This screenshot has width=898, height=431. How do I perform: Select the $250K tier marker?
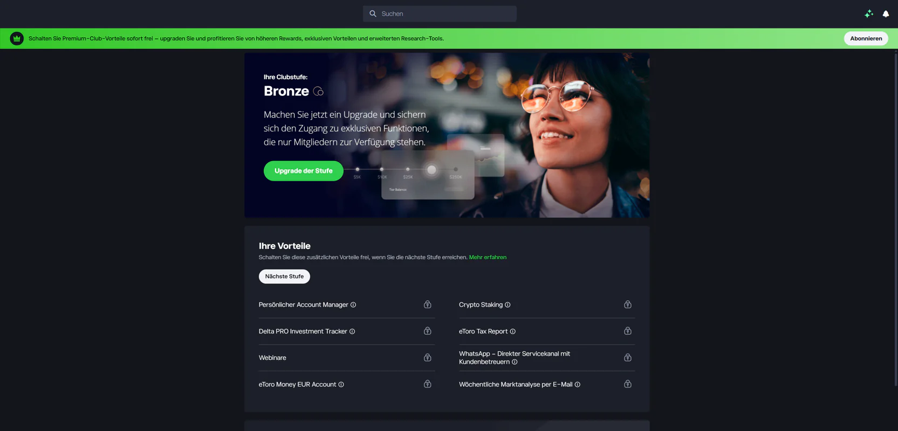click(x=456, y=170)
